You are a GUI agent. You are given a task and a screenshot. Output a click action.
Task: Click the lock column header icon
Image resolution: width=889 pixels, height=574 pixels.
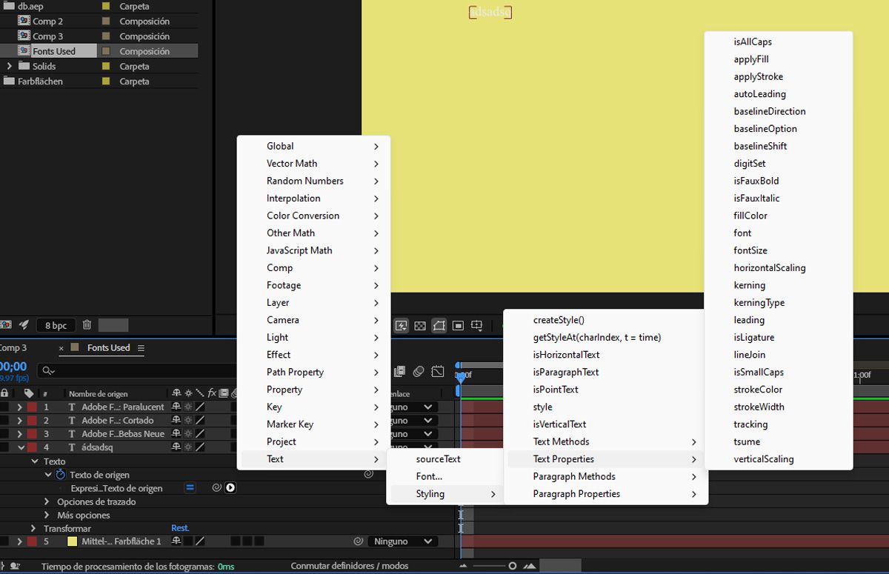click(x=5, y=393)
